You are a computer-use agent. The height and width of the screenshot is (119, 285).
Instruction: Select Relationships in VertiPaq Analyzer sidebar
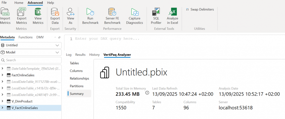[79, 78]
